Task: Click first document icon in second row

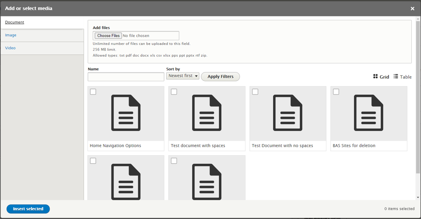Action: pos(126,181)
